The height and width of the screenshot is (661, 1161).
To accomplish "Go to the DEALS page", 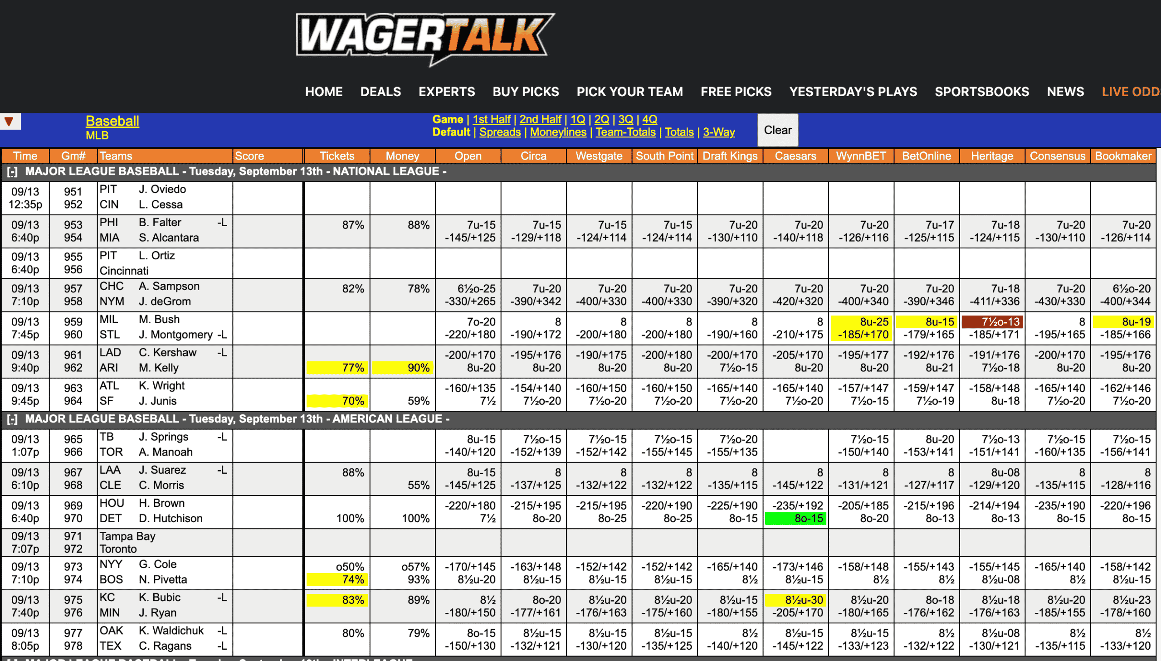I will pos(380,92).
